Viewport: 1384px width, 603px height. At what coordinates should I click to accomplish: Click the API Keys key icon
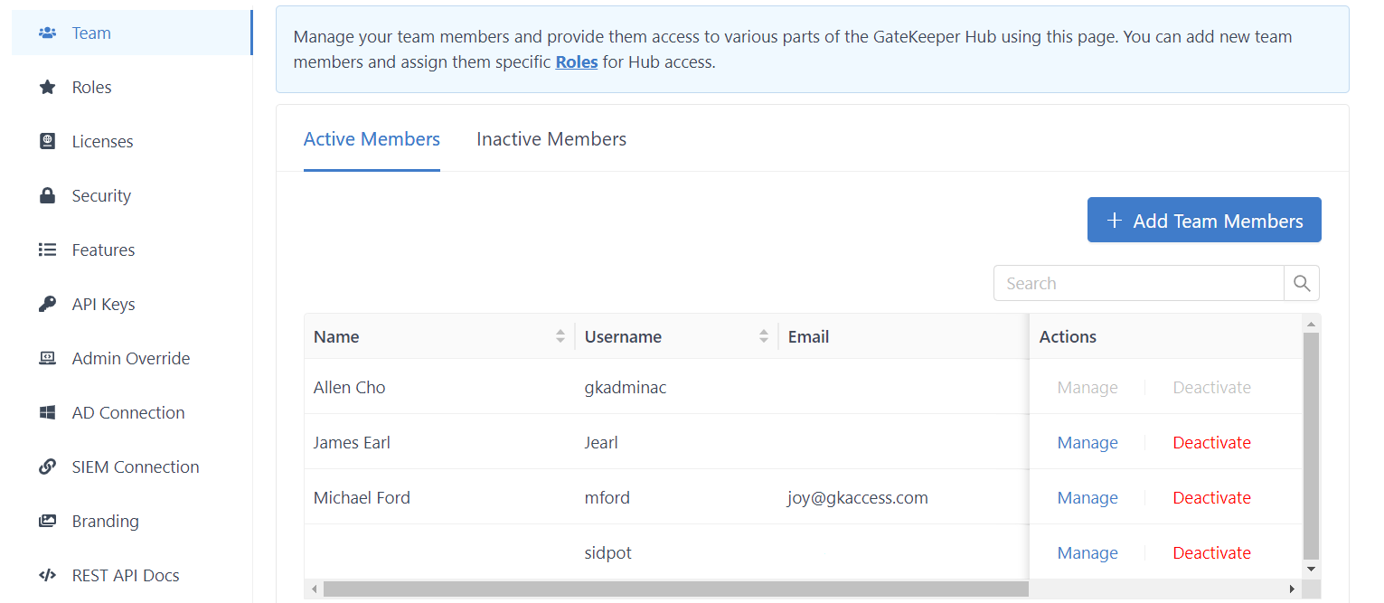(x=47, y=305)
